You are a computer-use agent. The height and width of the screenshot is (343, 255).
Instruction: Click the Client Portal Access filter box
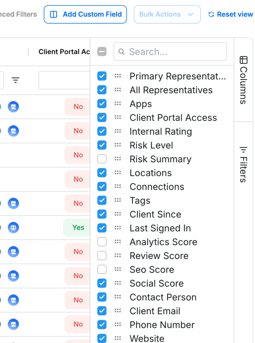[x=64, y=80]
